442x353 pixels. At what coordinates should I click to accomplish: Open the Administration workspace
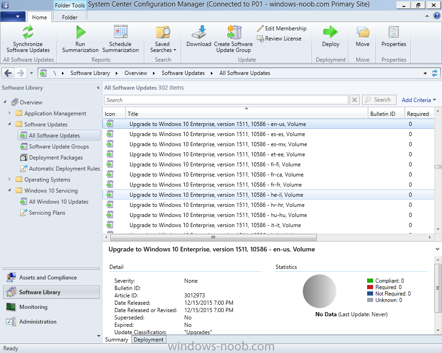point(51,321)
